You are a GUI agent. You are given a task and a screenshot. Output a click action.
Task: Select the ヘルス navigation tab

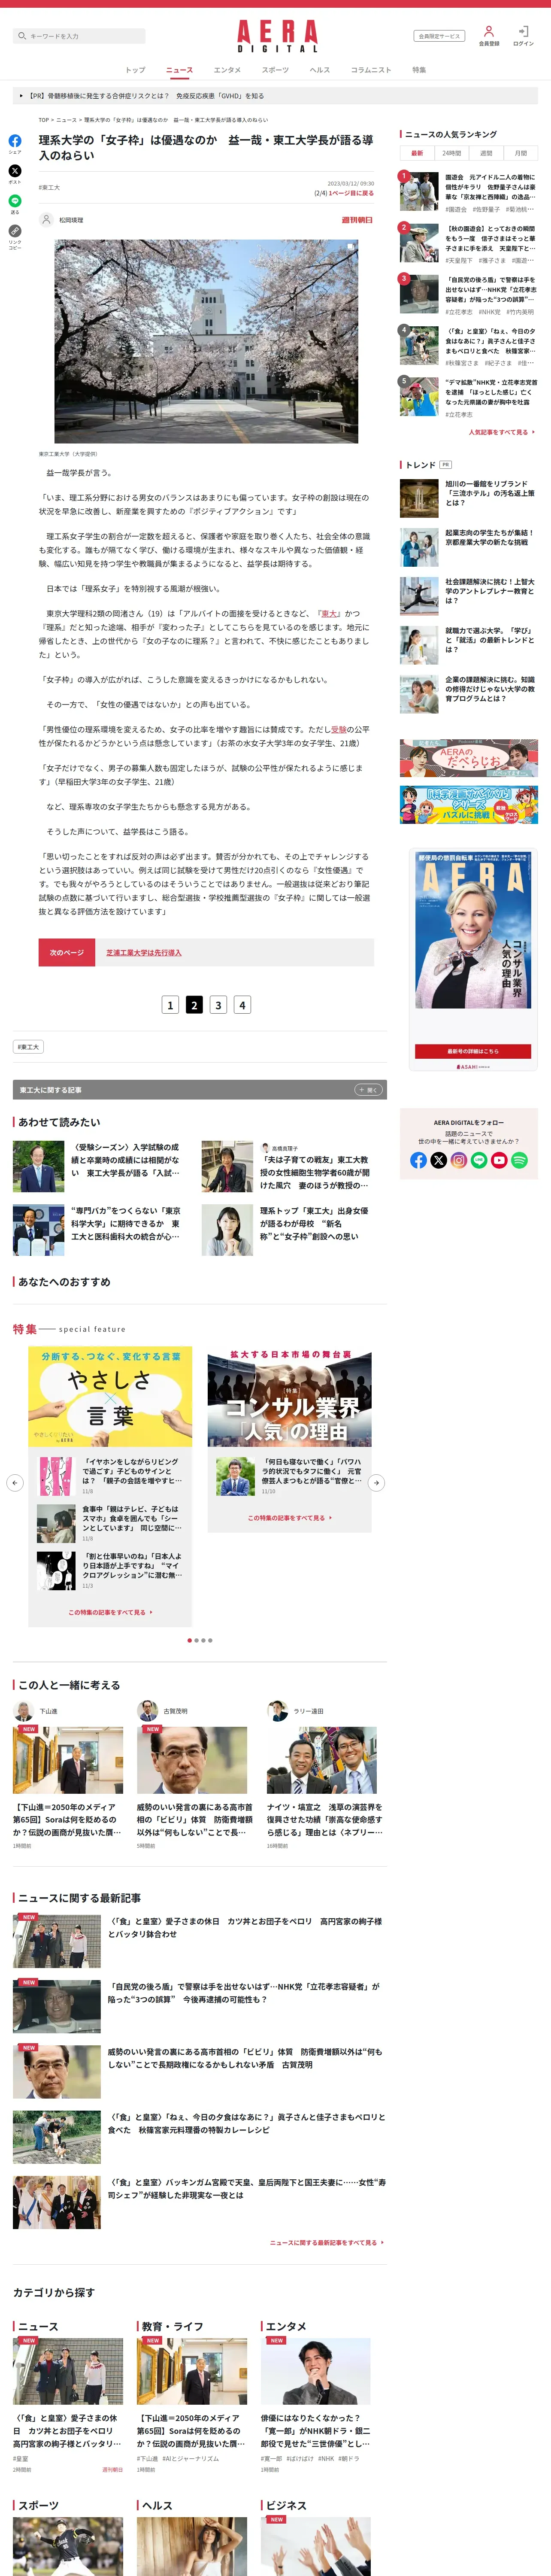pyautogui.click(x=320, y=70)
